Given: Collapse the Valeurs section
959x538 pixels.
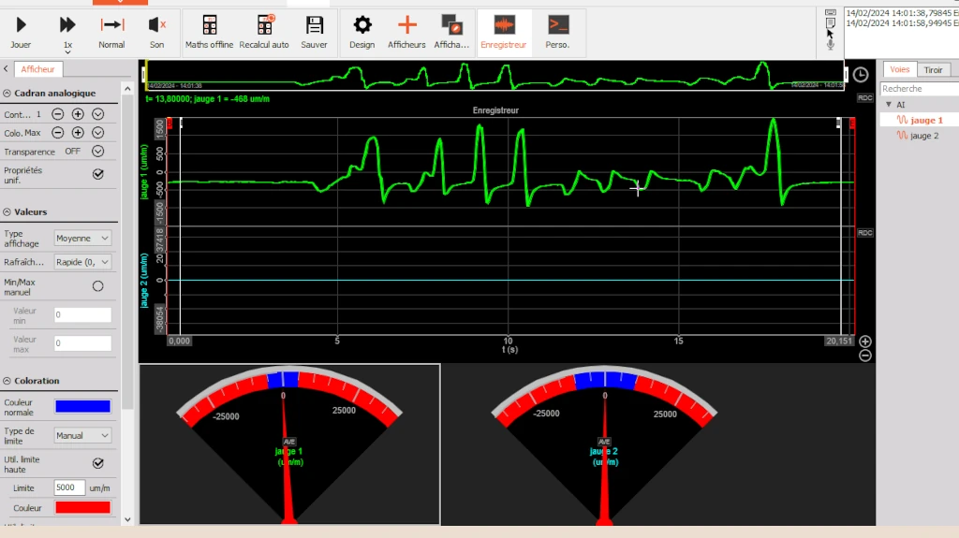Looking at the screenshot, I should tap(7, 212).
